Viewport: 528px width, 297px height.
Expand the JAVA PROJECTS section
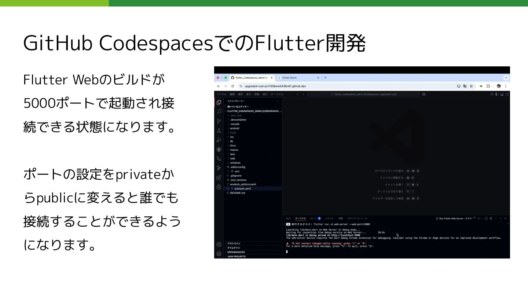tap(253, 256)
